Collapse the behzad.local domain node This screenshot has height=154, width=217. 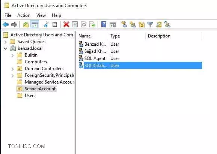point(6,48)
